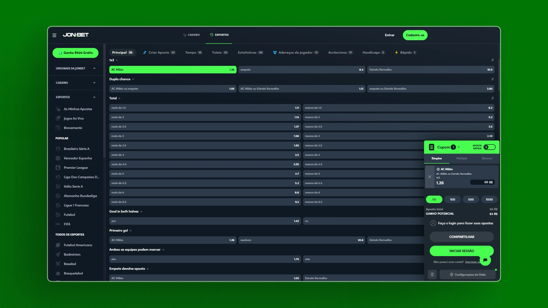The height and width of the screenshot is (308, 548).
Task: Pin the Dupla chance market
Action: click(x=492, y=79)
